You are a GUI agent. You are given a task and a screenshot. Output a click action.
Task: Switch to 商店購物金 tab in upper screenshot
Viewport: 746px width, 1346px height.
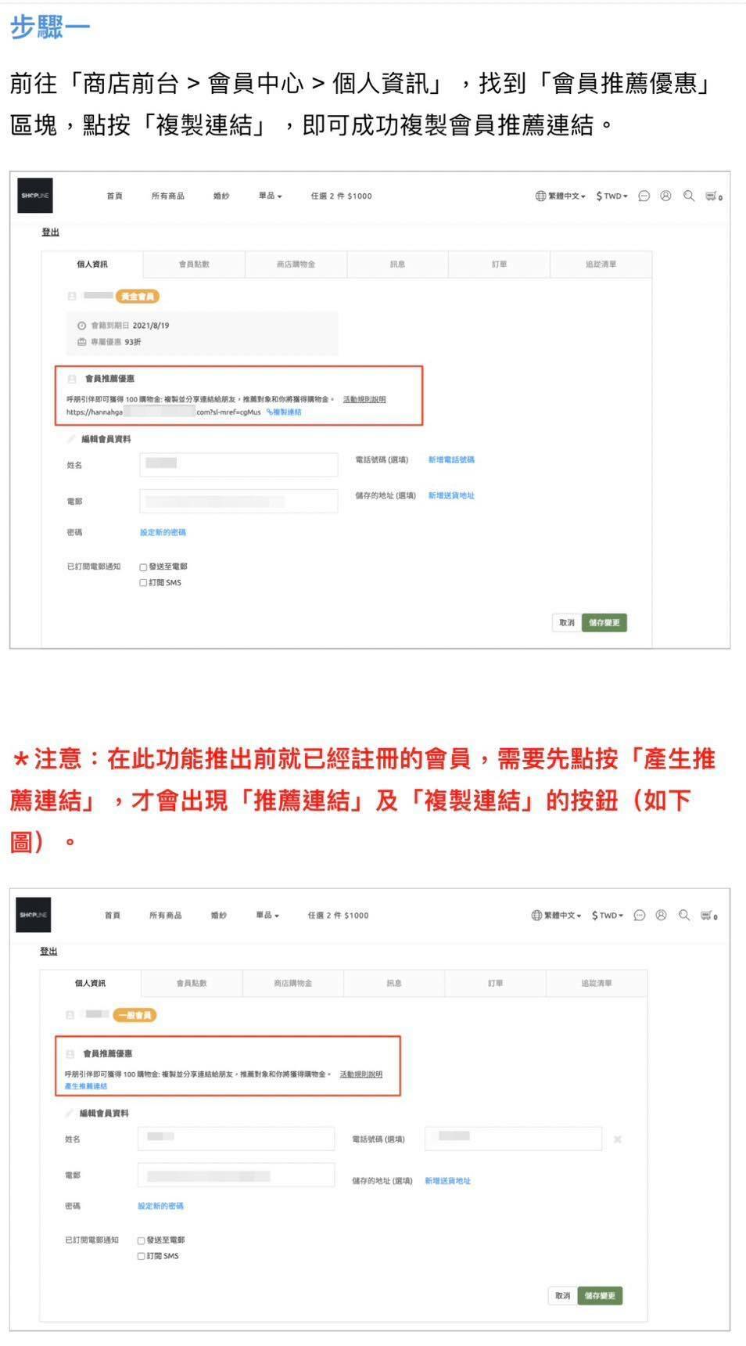(296, 265)
